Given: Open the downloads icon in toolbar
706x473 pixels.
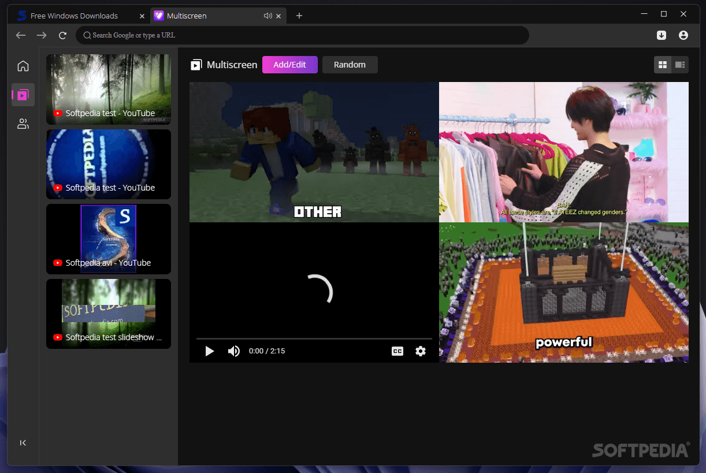Looking at the screenshot, I should (662, 35).
